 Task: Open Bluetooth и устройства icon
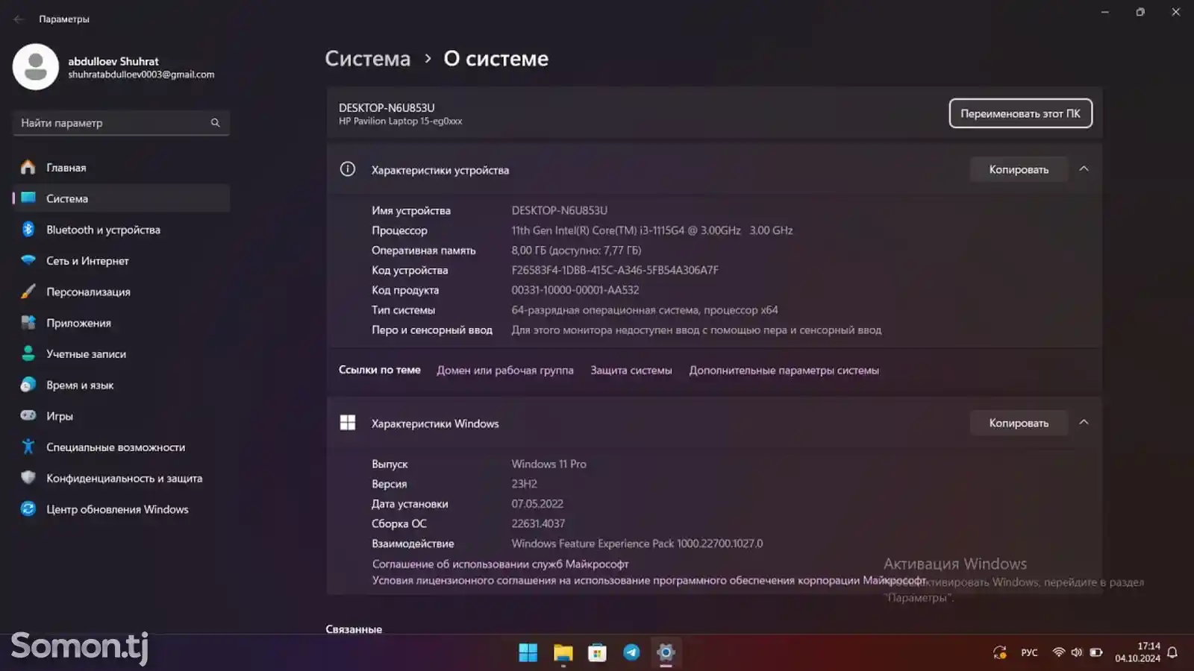28,230
